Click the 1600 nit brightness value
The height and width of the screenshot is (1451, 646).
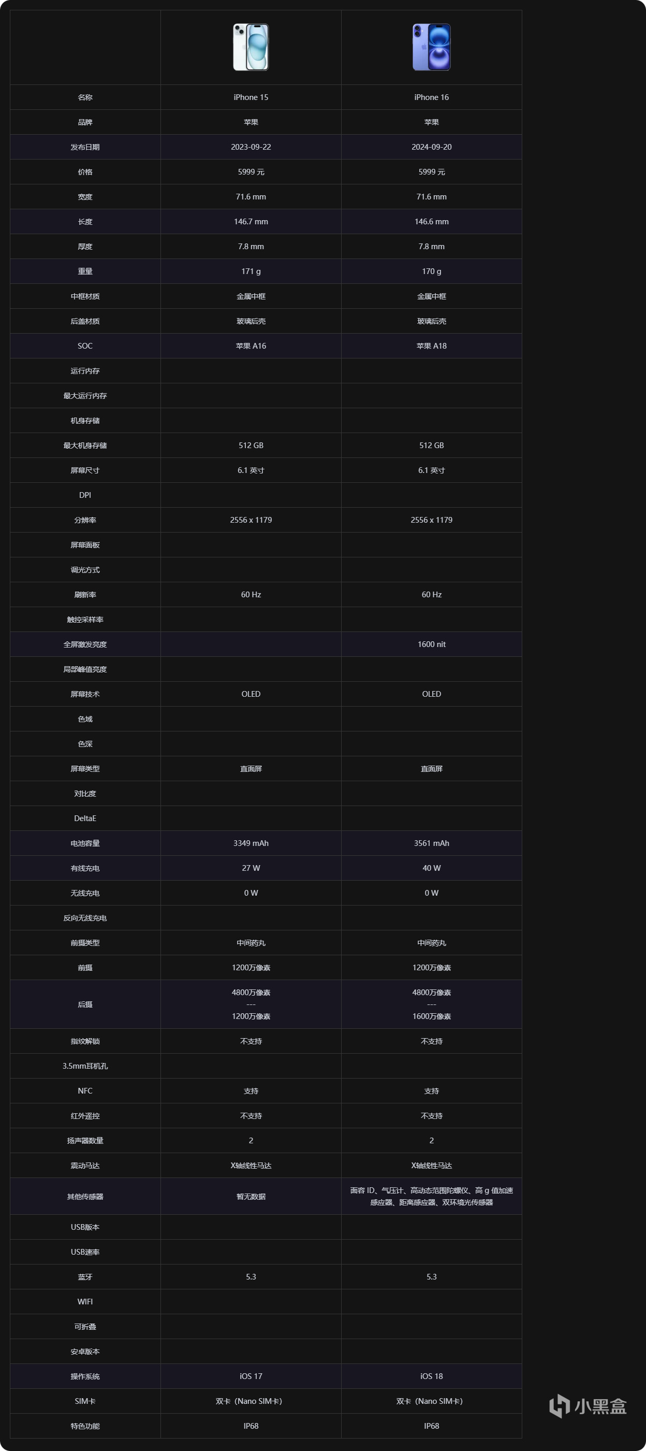point(432,644)
